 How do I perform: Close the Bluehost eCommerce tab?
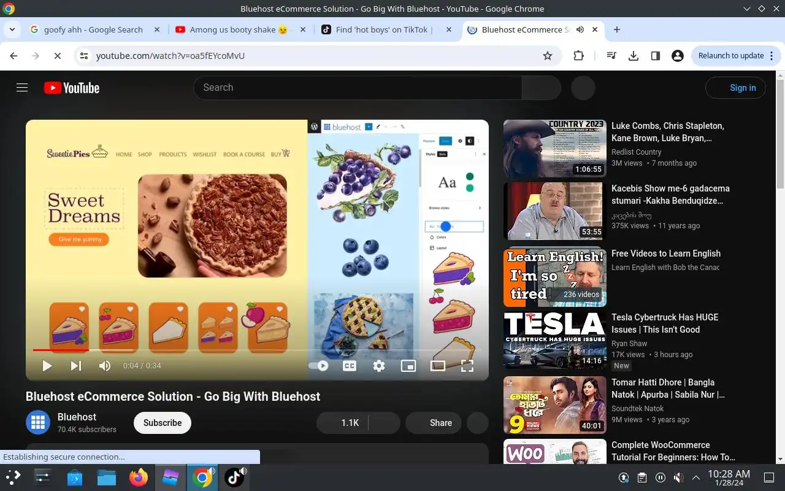595,29
